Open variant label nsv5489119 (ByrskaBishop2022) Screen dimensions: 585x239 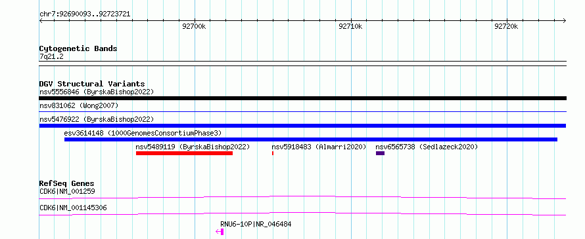click(x=193, y=147)
